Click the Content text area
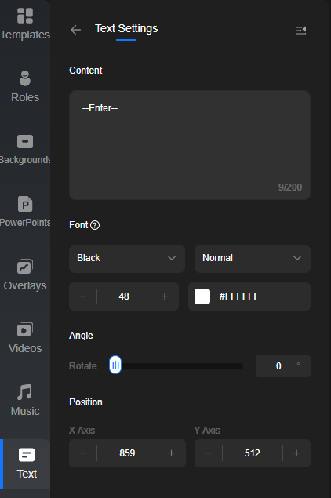Screen dimensions: 331x498 [190, 145]
